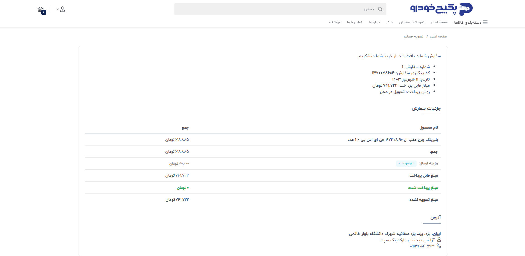This screenshot has height=256, width=525.
Task: Open بلاگ menu item
Action: tap(389, 22)
